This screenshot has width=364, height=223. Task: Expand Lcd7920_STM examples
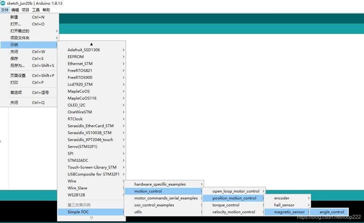click(91, 85)
